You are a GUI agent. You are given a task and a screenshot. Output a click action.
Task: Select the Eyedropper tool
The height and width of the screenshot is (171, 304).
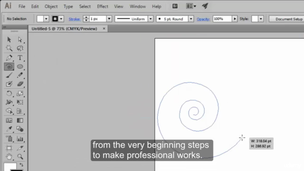[9, 129]
